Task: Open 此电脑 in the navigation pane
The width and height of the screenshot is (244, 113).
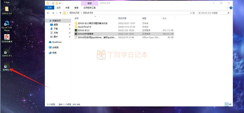Action: point(56,47)
